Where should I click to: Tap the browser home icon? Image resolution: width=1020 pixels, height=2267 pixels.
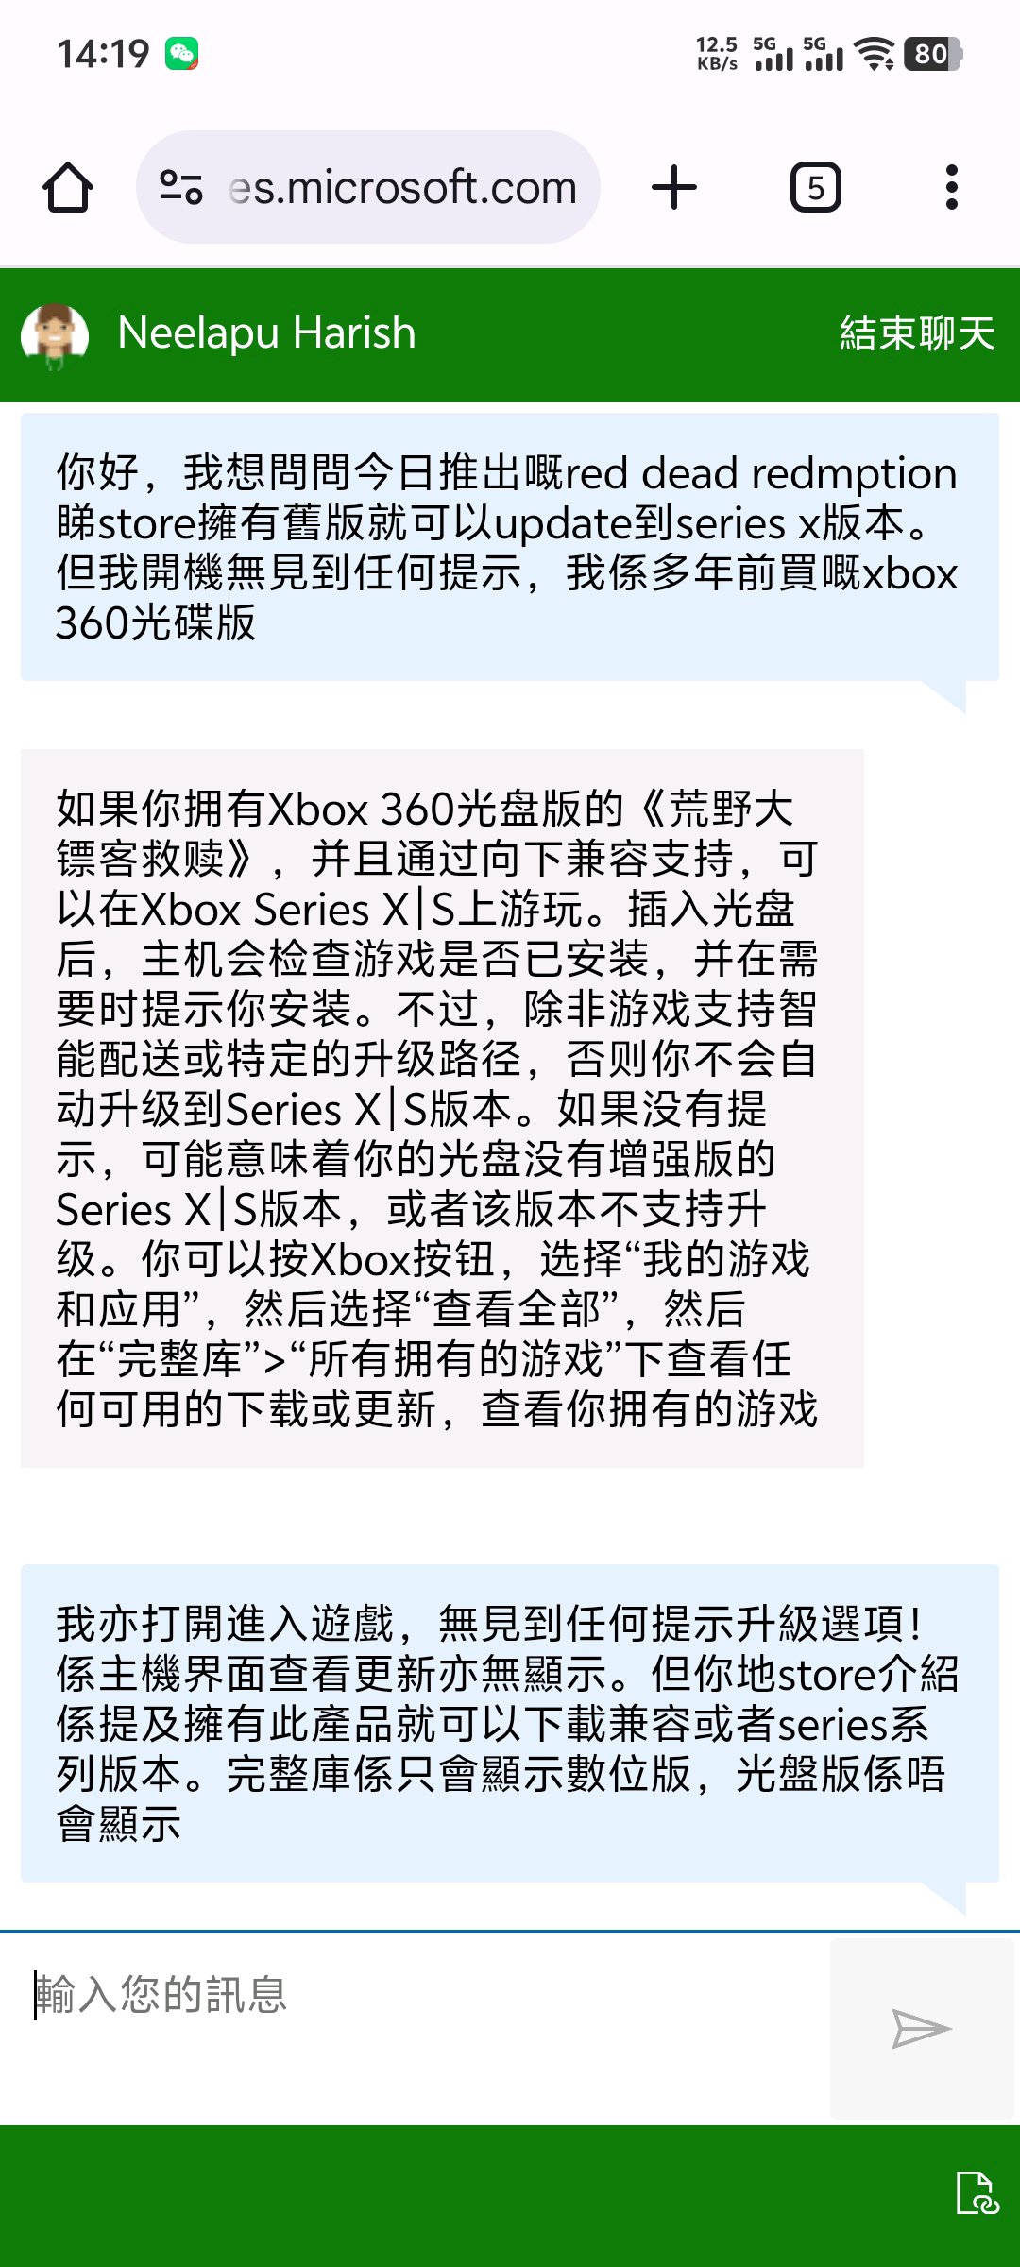pyautogui.click(x=68, y=187)
